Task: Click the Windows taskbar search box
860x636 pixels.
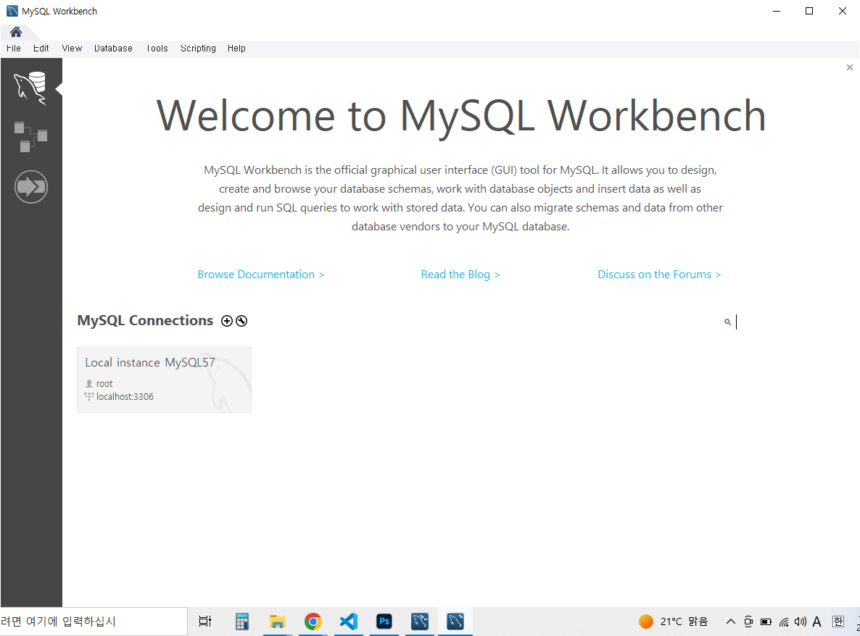Action: pos(94,622)
